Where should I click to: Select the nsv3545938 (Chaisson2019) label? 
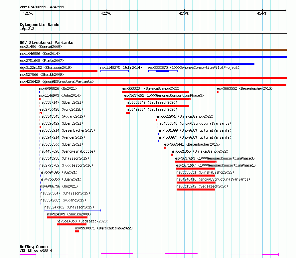click(x=64, y=158)
